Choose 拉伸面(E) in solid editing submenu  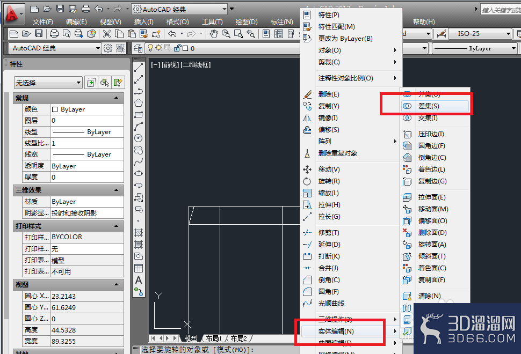[435, 197]
